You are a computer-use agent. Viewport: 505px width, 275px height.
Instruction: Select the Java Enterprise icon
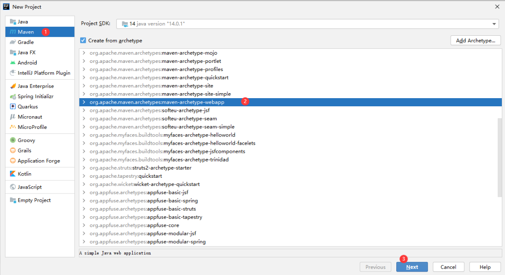tap(13, 86)
